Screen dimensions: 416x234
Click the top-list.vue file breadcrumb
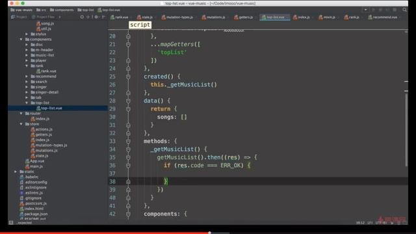coord(109,10)
